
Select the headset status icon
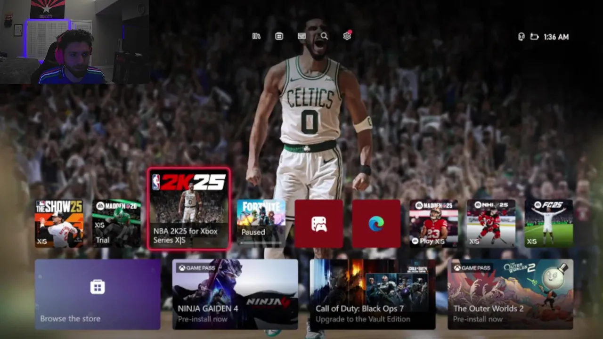tap(521, 37)
